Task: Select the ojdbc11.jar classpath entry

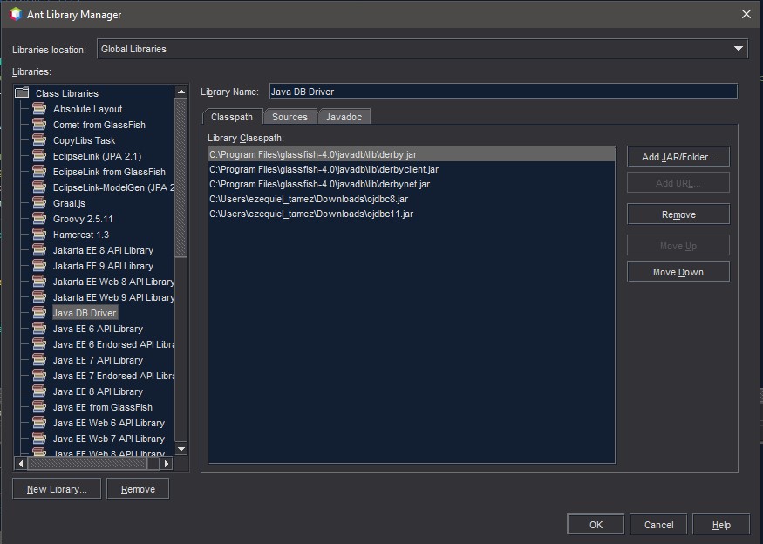Action: (x=412, y=214)
